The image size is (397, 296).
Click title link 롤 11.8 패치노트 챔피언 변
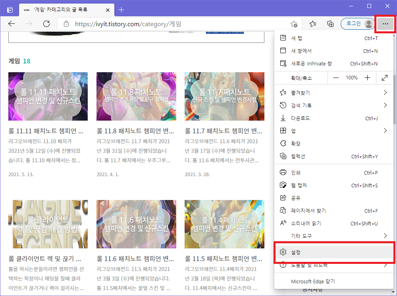[x=135, y=131]
